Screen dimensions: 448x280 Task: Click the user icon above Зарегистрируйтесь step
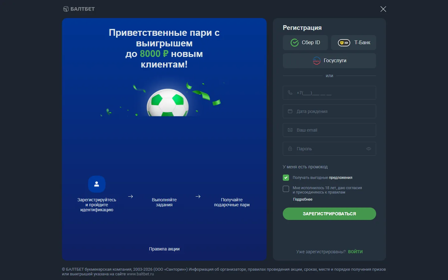97,184
